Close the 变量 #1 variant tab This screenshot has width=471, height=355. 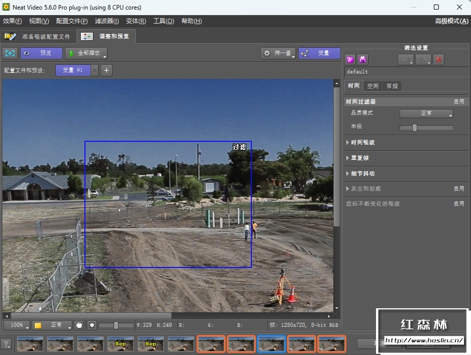coord(95,70)
